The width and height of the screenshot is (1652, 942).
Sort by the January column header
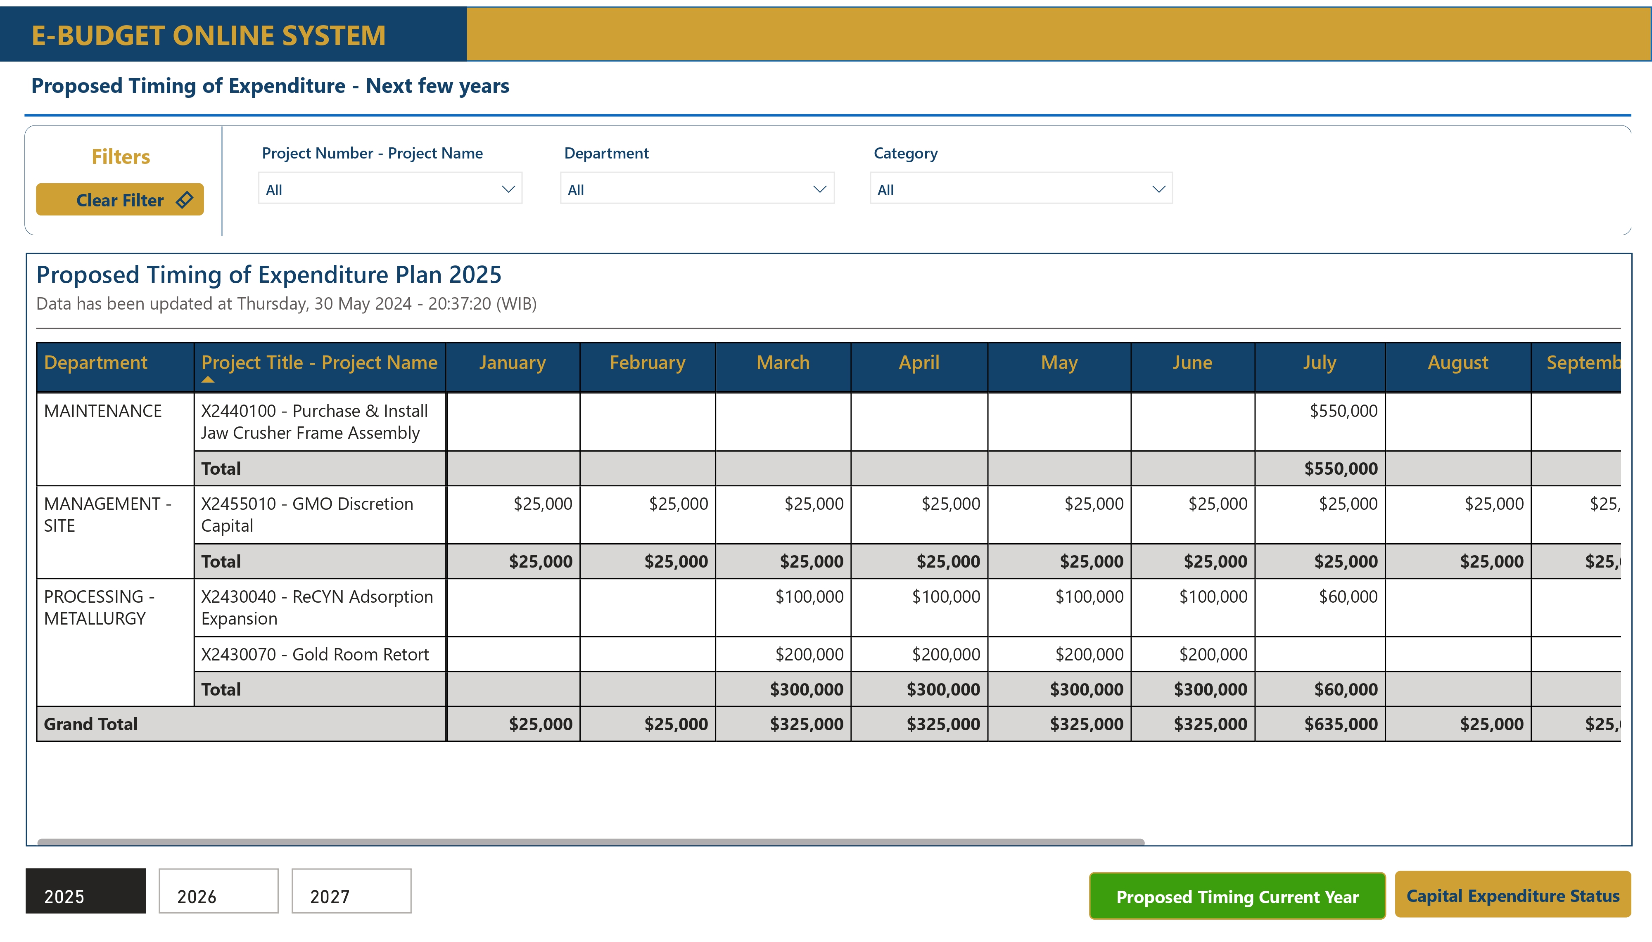[x=513, y=362]
